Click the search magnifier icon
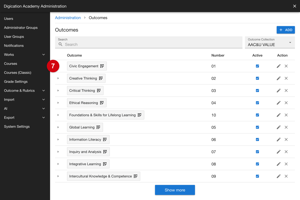This screenshot has width=300, height=200. [61, 44]
